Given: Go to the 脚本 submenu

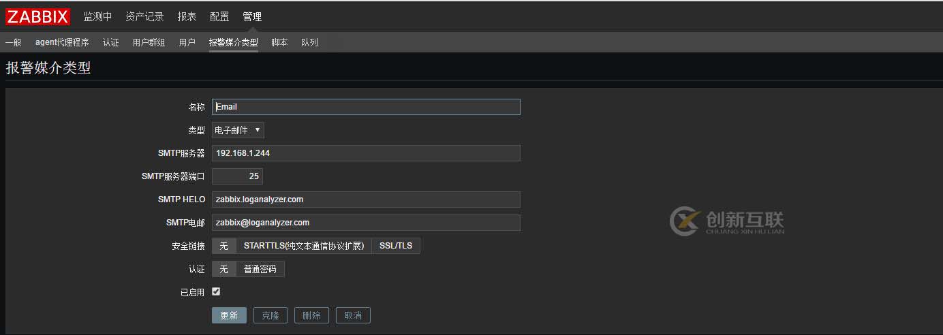Looking at the screenshot, I should pyautogui.click(x=279, y=42).
